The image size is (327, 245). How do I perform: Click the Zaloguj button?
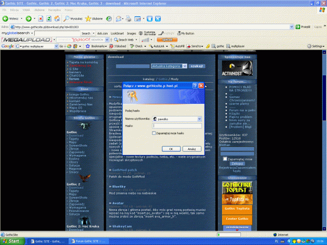coord(237,163)
